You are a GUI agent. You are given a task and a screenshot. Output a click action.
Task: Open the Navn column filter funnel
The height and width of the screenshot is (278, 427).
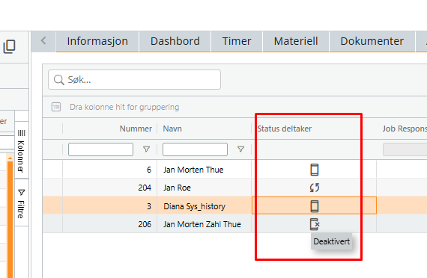pyautogui.click(x=240, y=149)
